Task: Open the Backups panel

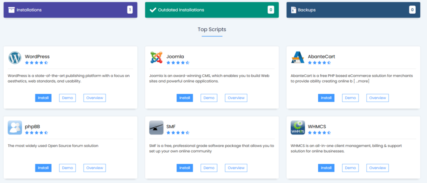Action: coord(353,10)
